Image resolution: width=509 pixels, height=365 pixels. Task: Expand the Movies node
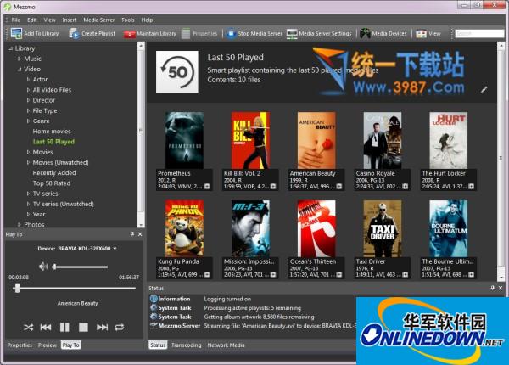(x=28, y=152)
